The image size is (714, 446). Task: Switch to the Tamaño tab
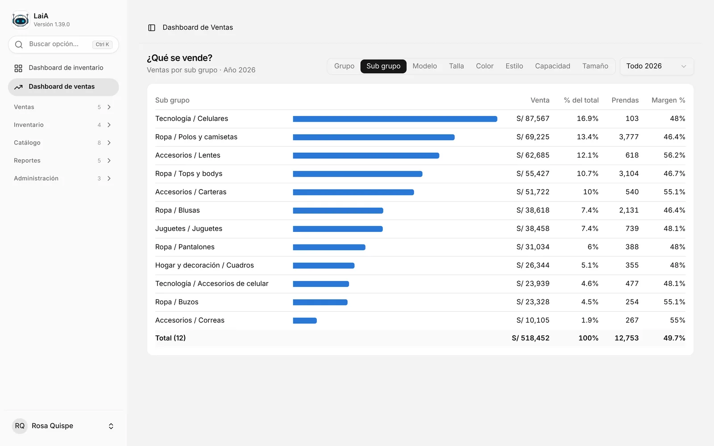[x=595, y=66]
